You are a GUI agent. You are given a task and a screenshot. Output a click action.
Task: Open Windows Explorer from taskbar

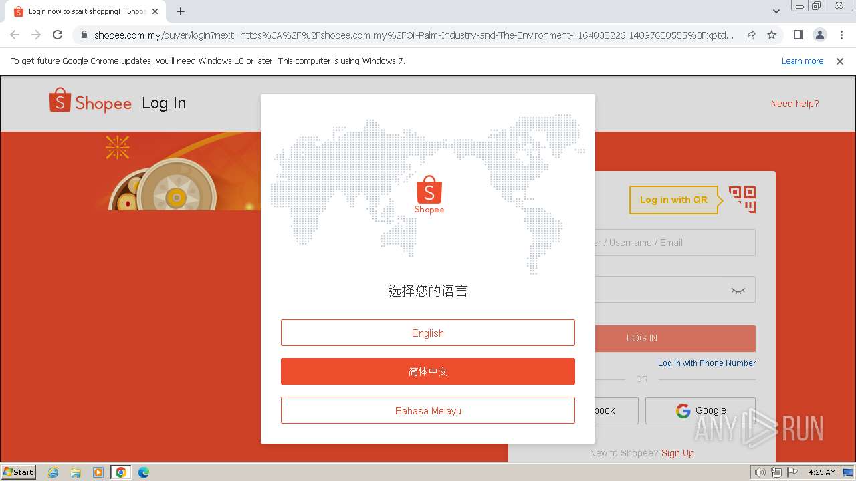[76, 472]
